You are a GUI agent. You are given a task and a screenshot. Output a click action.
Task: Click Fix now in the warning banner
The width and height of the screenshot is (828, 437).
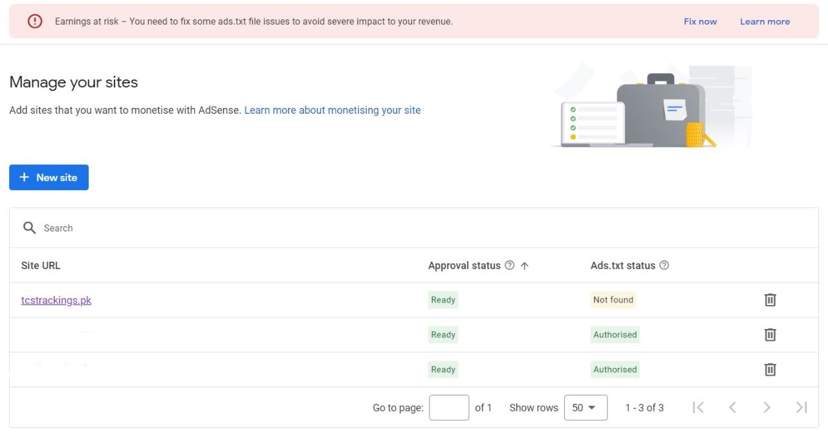(700, 21)
